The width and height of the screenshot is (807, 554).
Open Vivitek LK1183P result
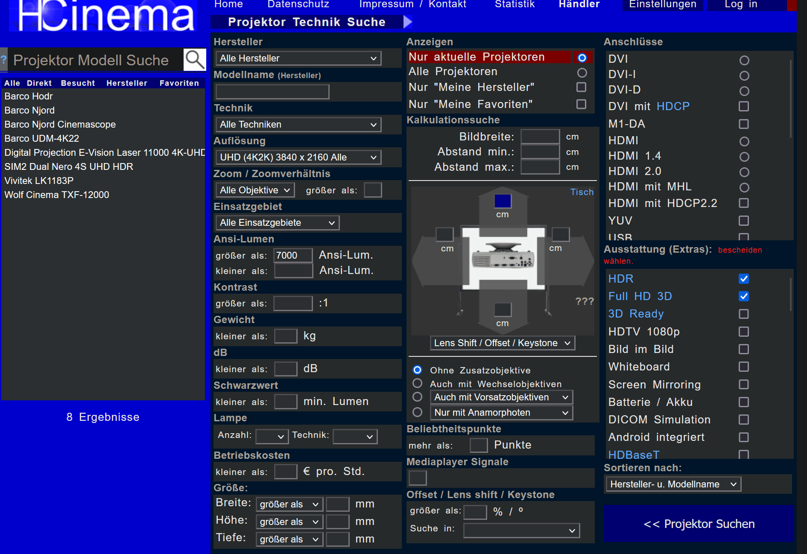[39, 181]
